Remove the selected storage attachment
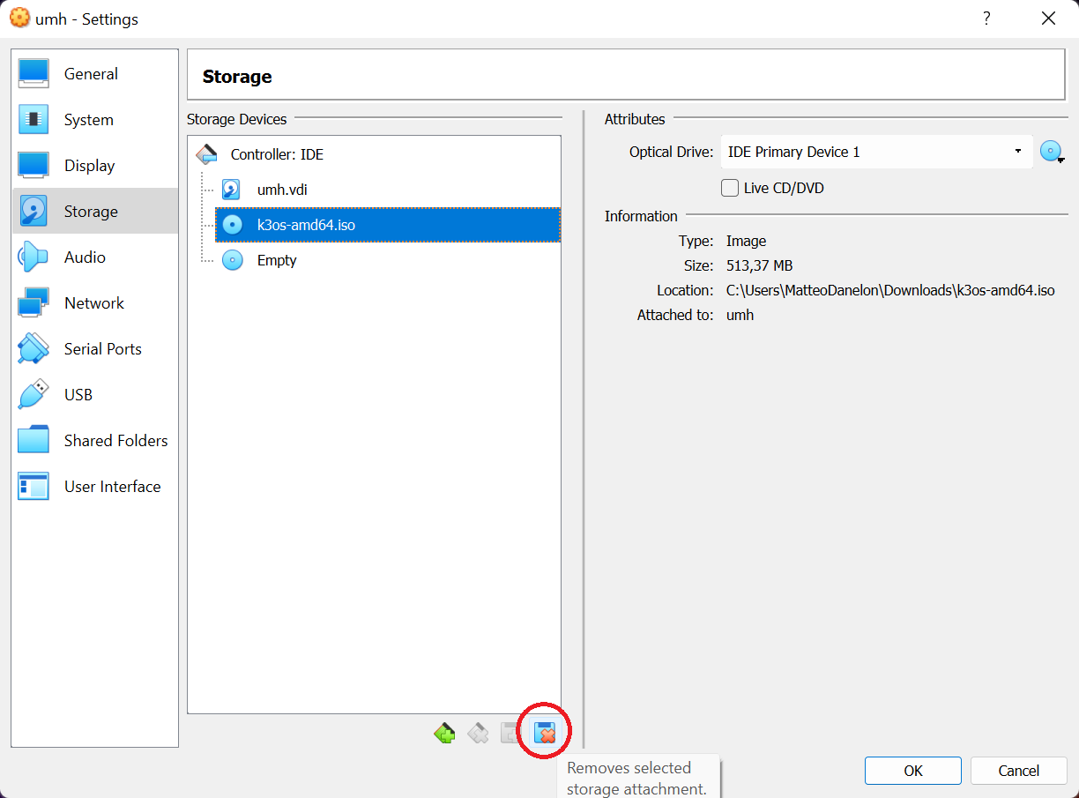1079x798 pixels. click(x=545, y=733)
